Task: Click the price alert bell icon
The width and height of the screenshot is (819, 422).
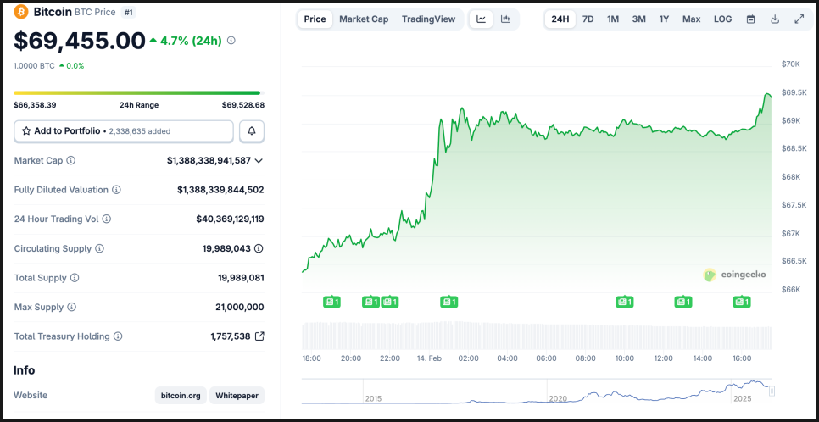Action: 252,131
